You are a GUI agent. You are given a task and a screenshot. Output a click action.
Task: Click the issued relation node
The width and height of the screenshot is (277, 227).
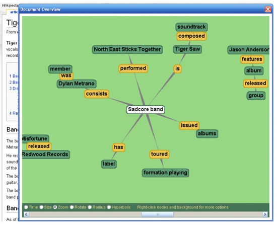[189, 125]
